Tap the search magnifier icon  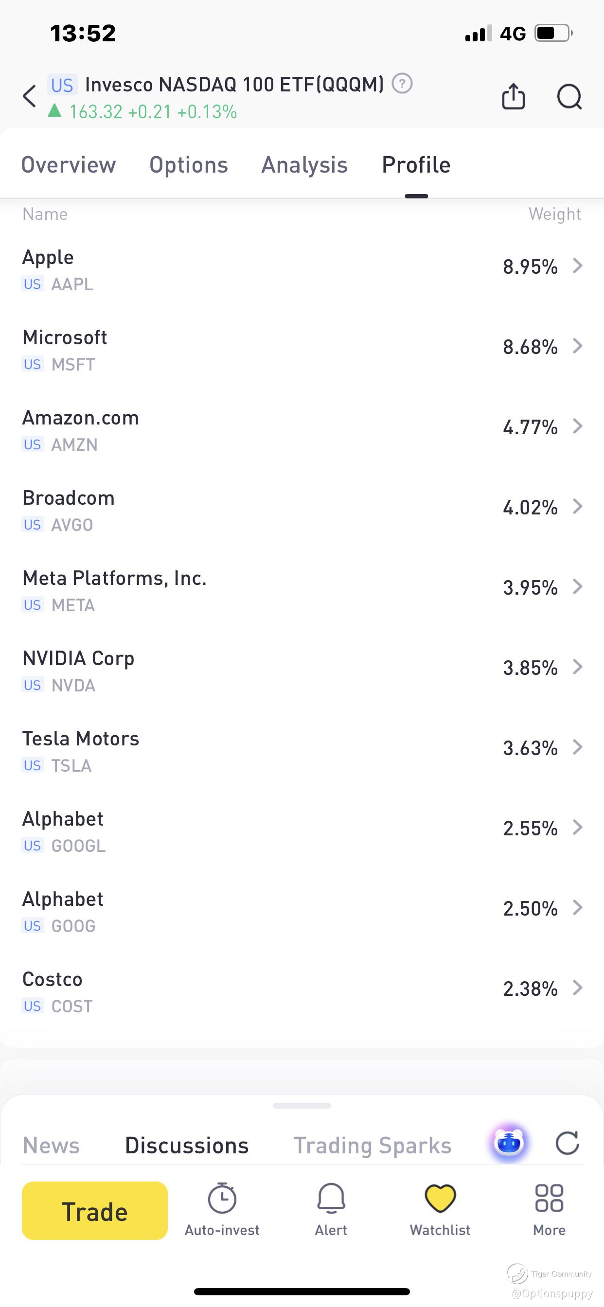[569, 96]
